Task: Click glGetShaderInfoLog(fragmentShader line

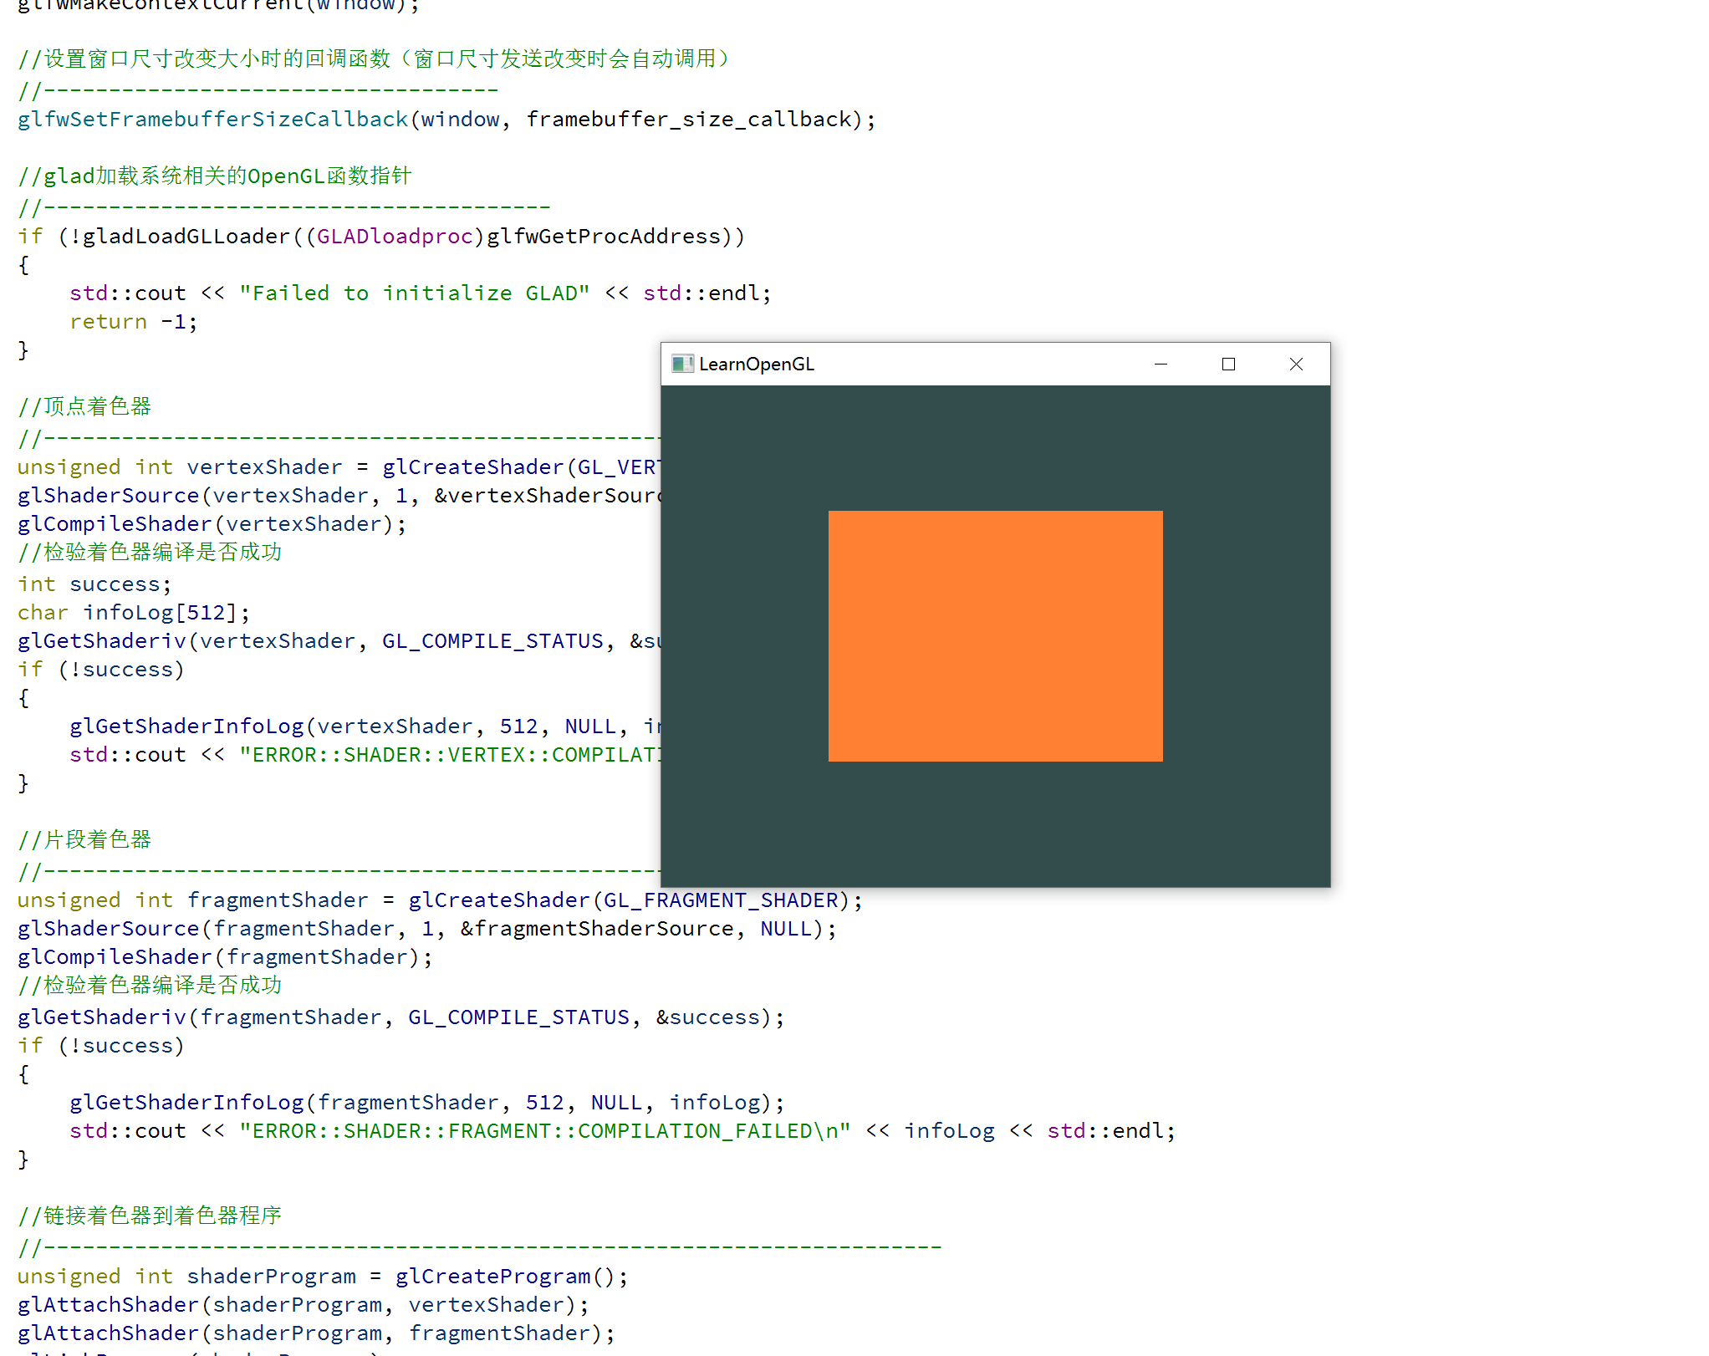Action: click(427, 1103)
